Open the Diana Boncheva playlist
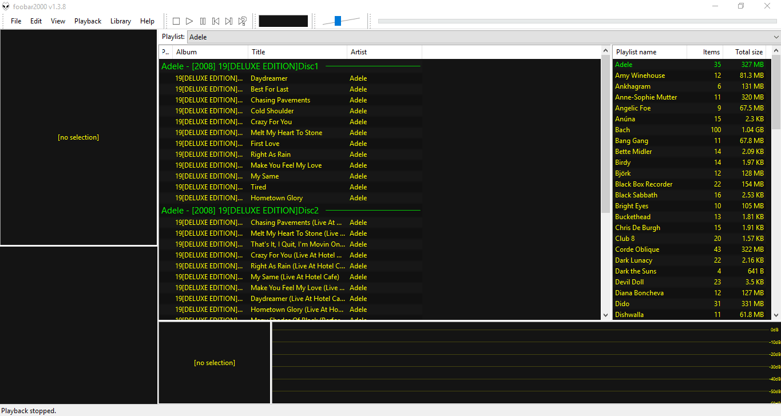The width and height of the screenshot is (781, 416). pos(692,293)
